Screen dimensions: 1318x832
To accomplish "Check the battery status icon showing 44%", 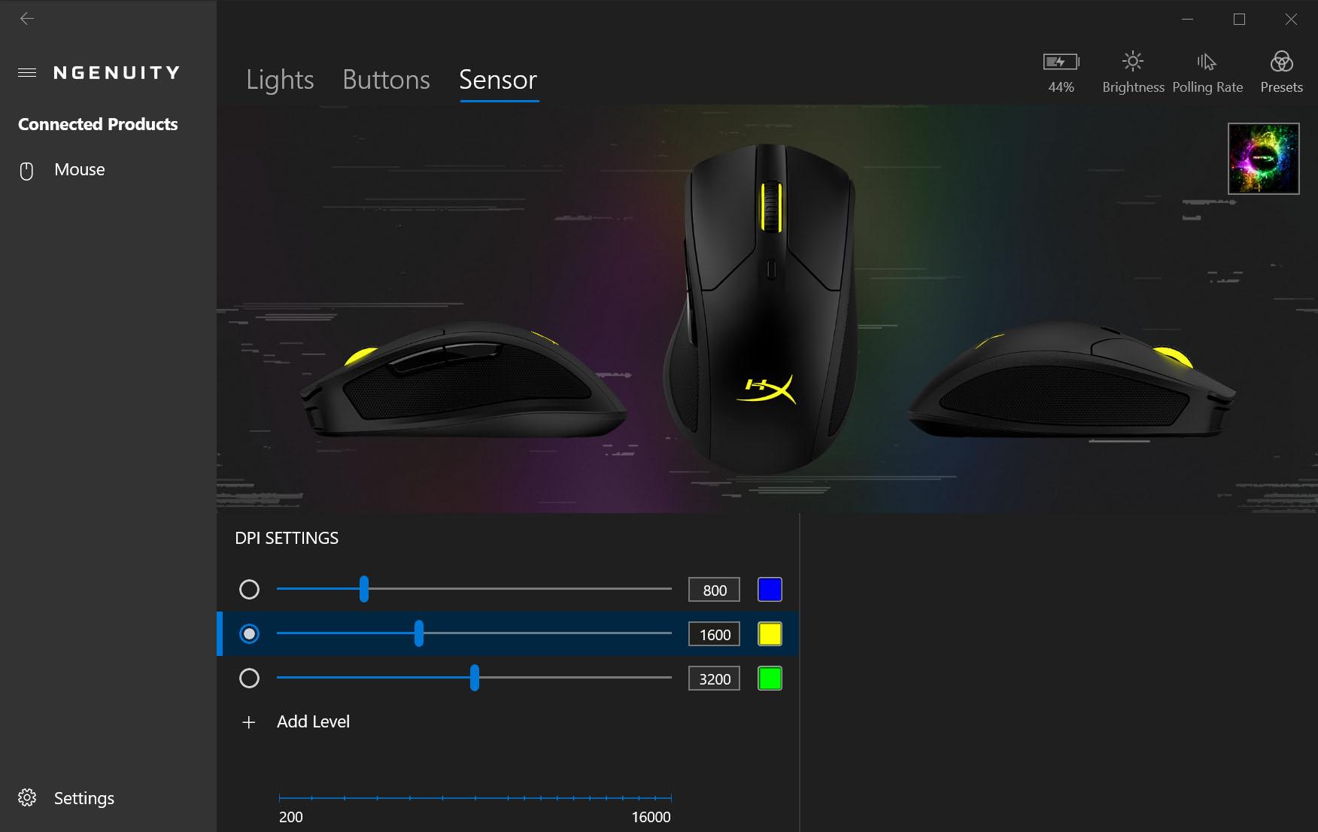I will coord(1061,62).
